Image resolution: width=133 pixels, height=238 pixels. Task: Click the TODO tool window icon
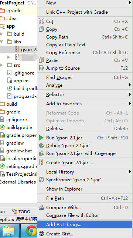[15, 211]
